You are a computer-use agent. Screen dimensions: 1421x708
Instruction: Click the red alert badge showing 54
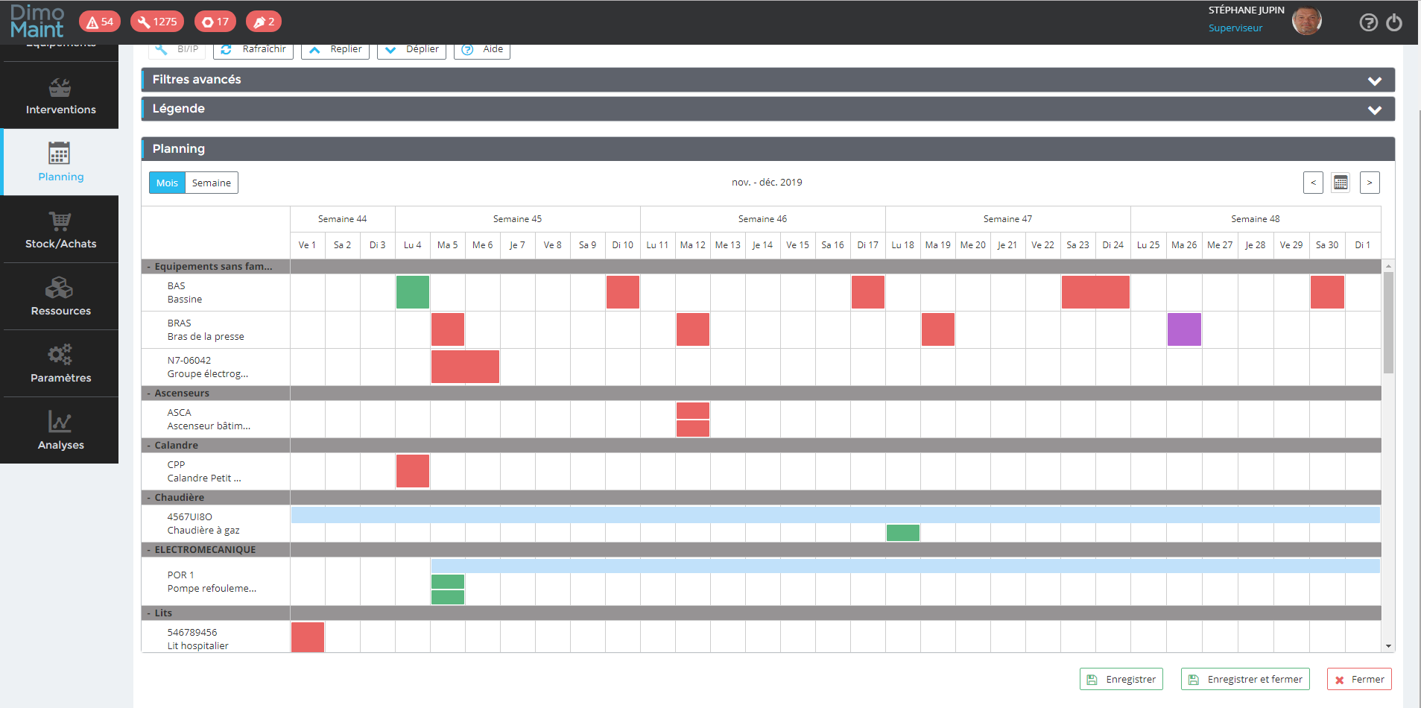tap(100, 22)
